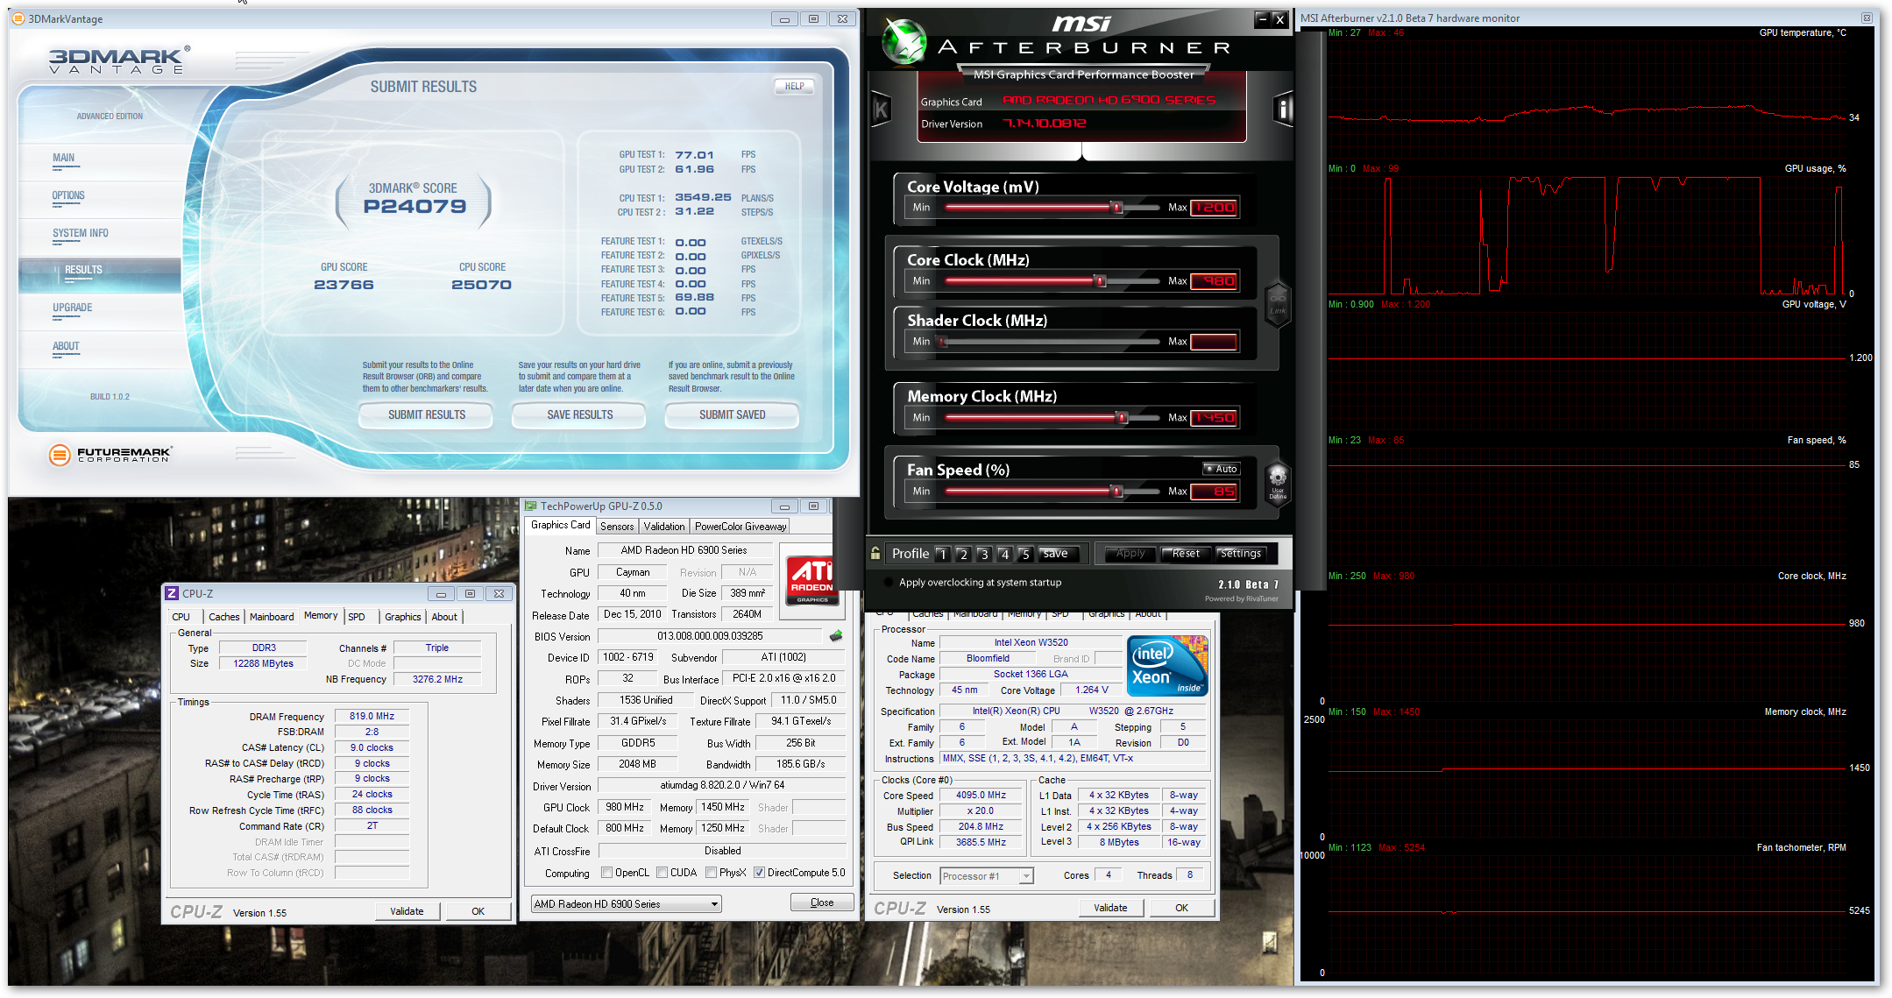This screenshot has height=998, width=1892.
Task: Click SAVE RESULTS button in 3DMark
Action: pyautogui.click(x=579, y=415)
